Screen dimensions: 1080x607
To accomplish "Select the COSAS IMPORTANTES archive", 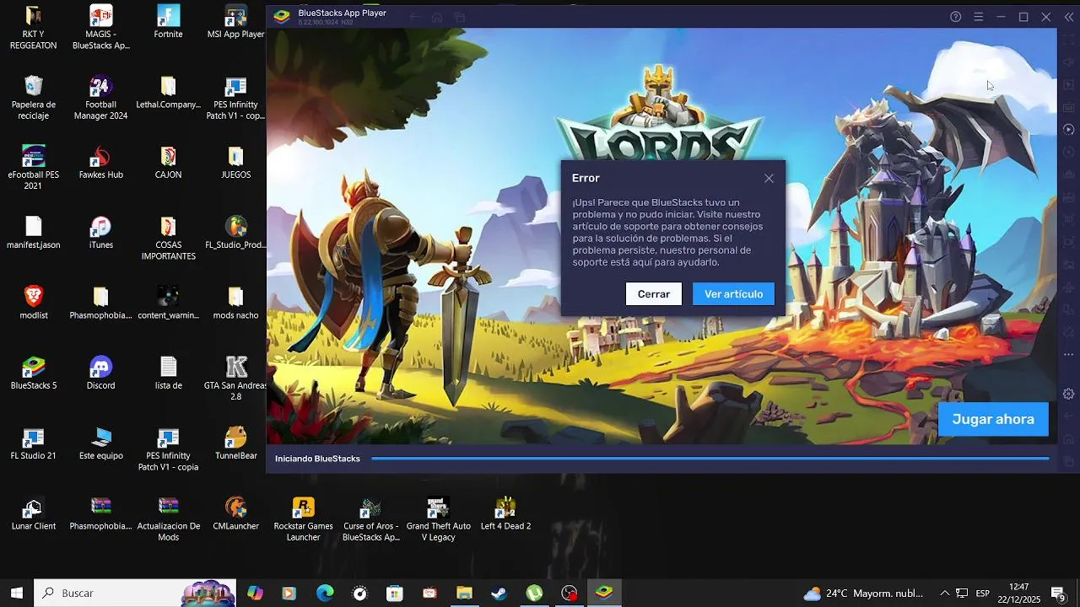I will click(169, 238).
